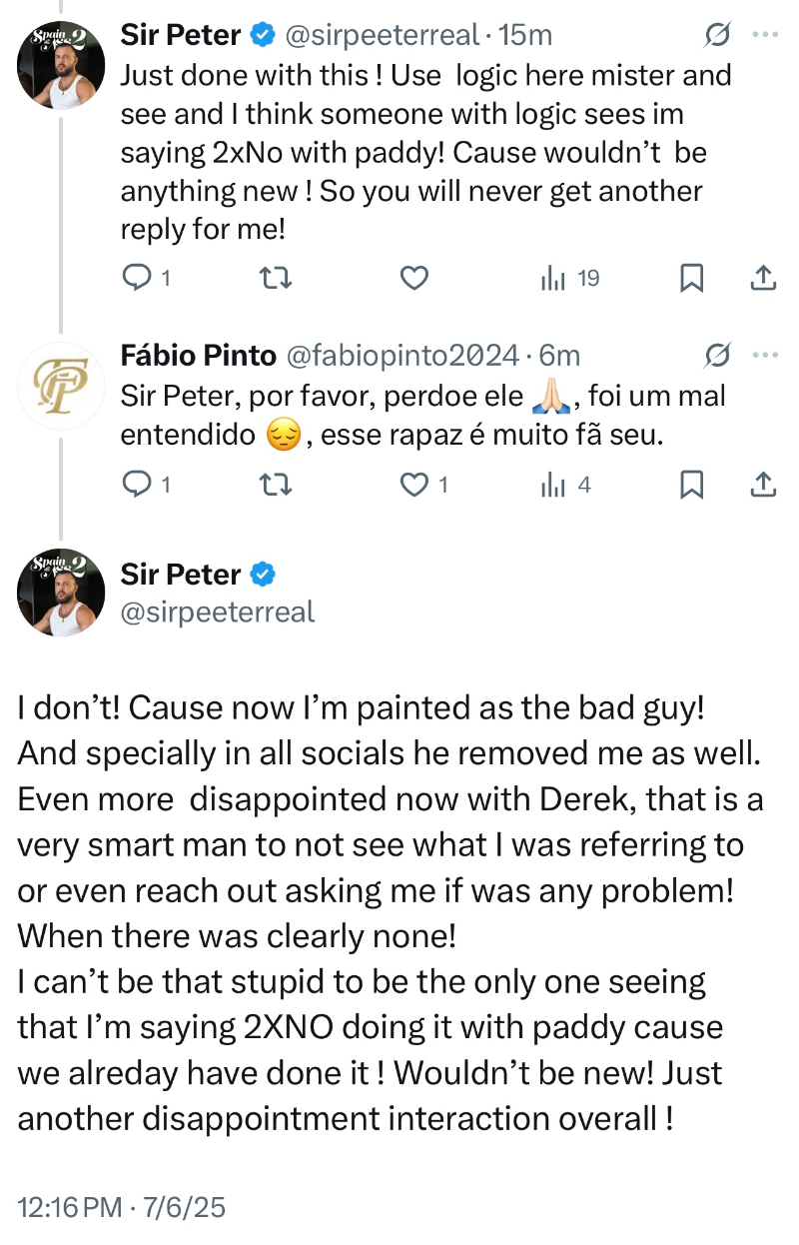This screenshot has width=799, height=1245.
Task: Open @sirpeeterreal handle in main tweet
Action: pos(217,611)
